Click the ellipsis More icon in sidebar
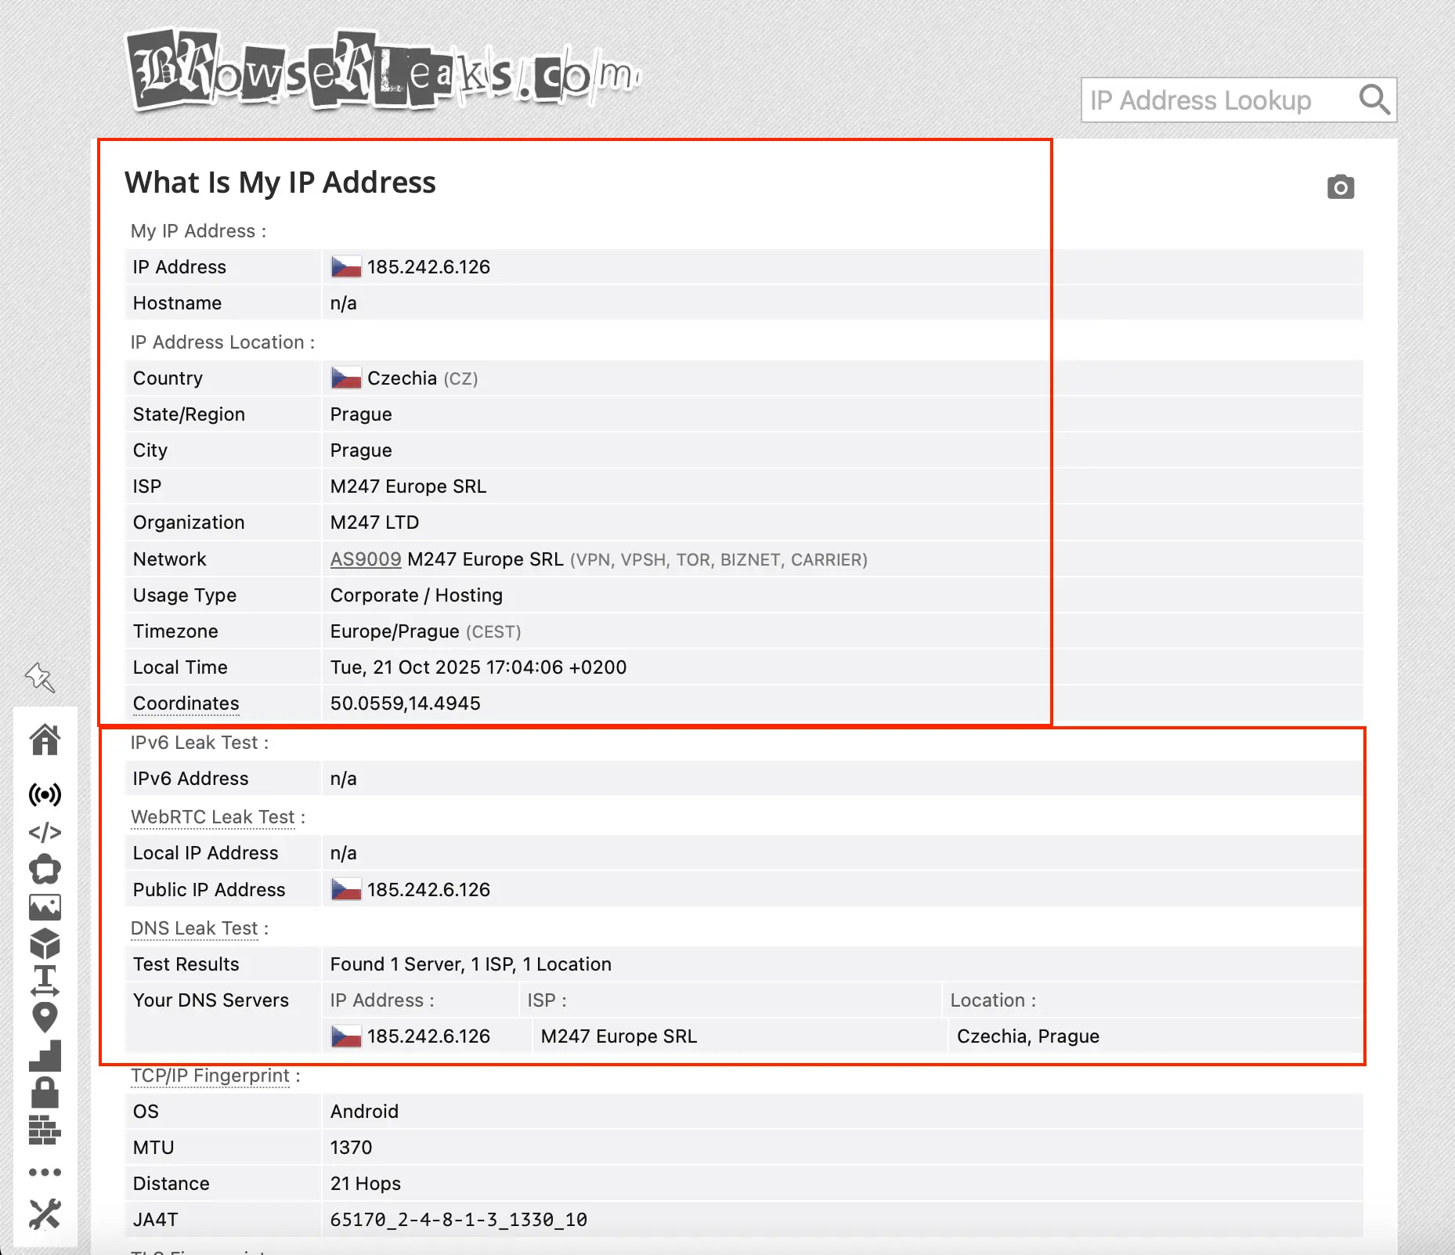 (46, 1171)
